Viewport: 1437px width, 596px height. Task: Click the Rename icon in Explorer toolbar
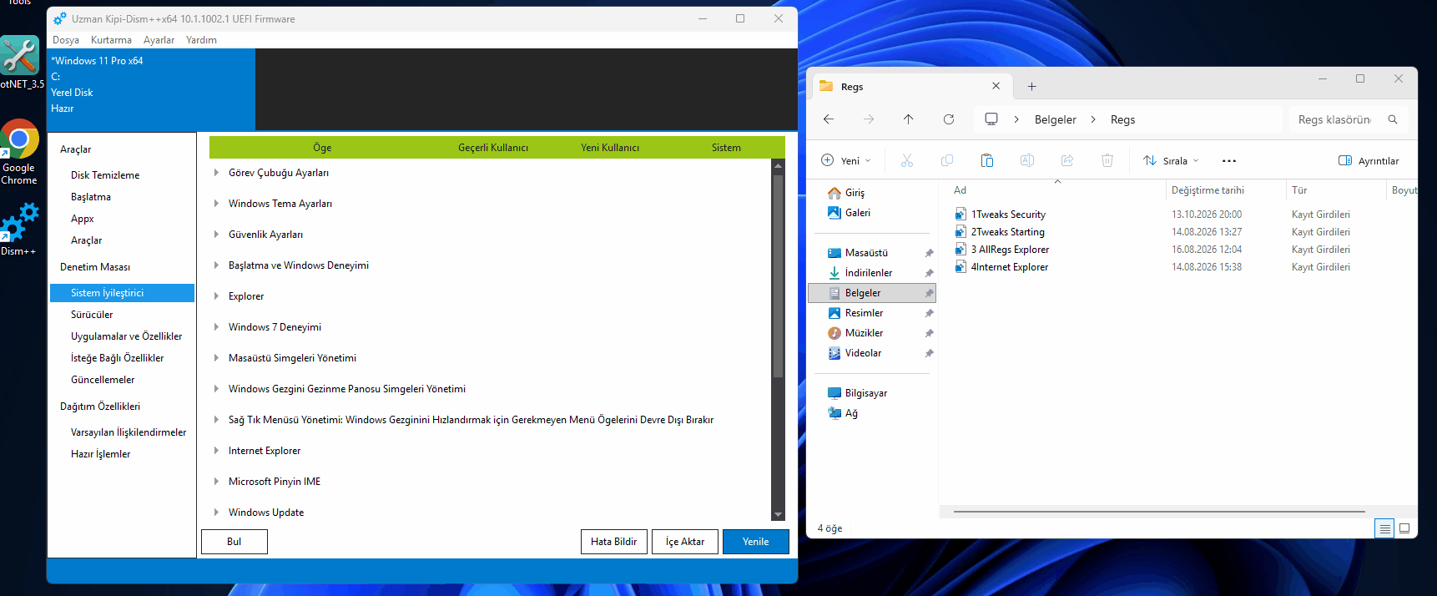(x=1027, y=160)
